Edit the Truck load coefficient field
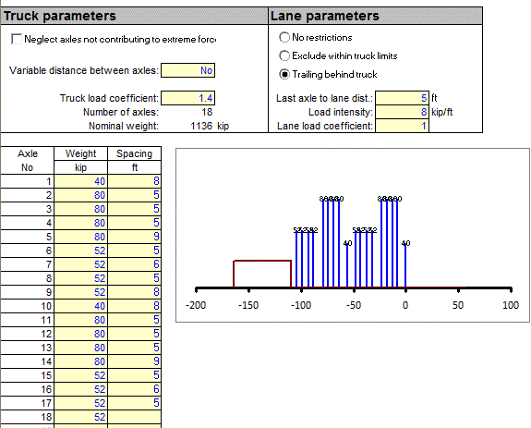531x428 pixels. [x=188, y=98]
